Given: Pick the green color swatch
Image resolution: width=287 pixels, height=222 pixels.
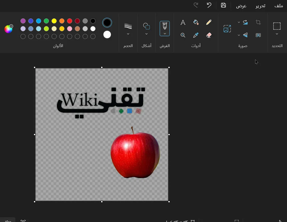Looking at the screenshot, I should [x=46, y=21].
